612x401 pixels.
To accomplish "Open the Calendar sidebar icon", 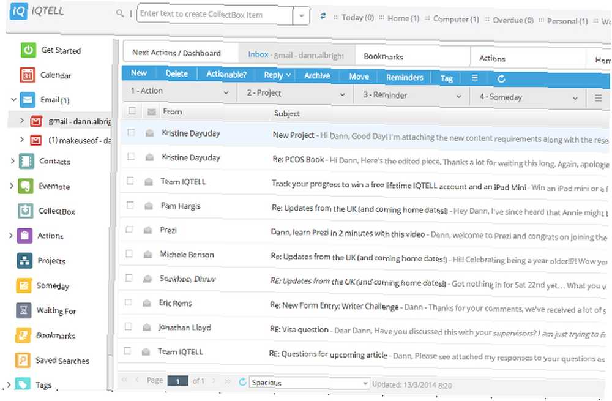I will (28, 75).
